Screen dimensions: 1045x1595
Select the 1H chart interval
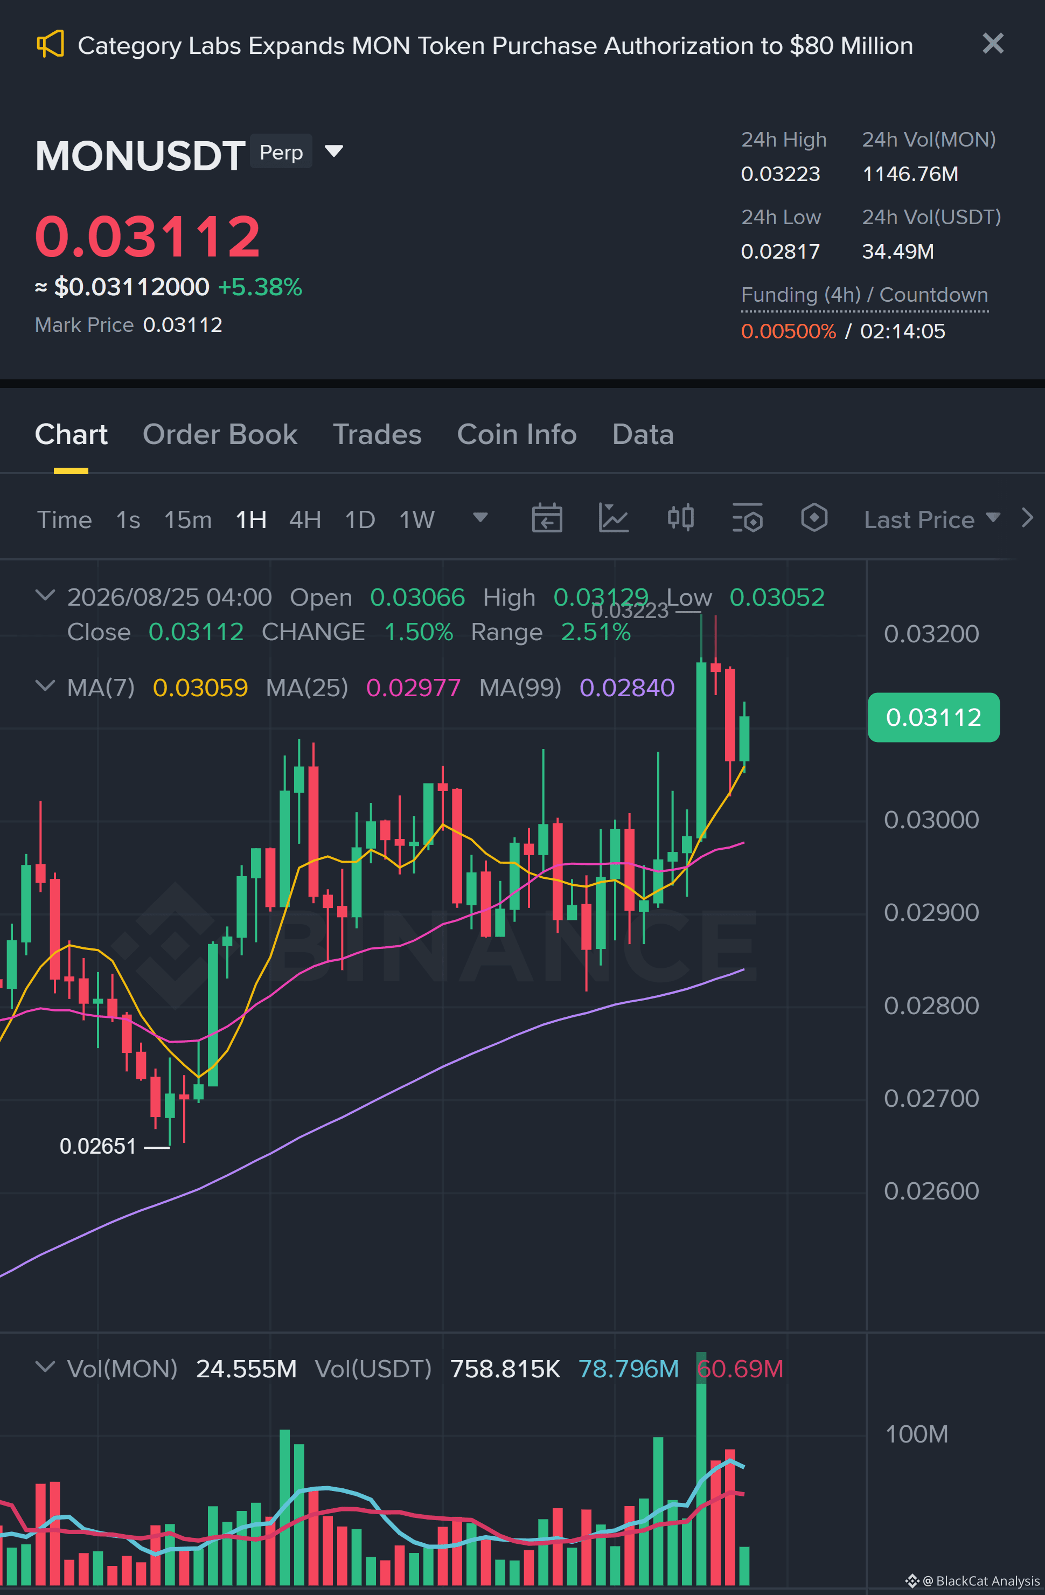point(251,519)
